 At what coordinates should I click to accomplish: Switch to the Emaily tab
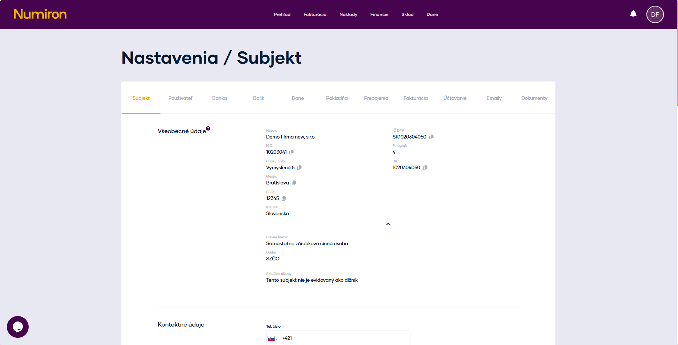(x=494, y=98)
